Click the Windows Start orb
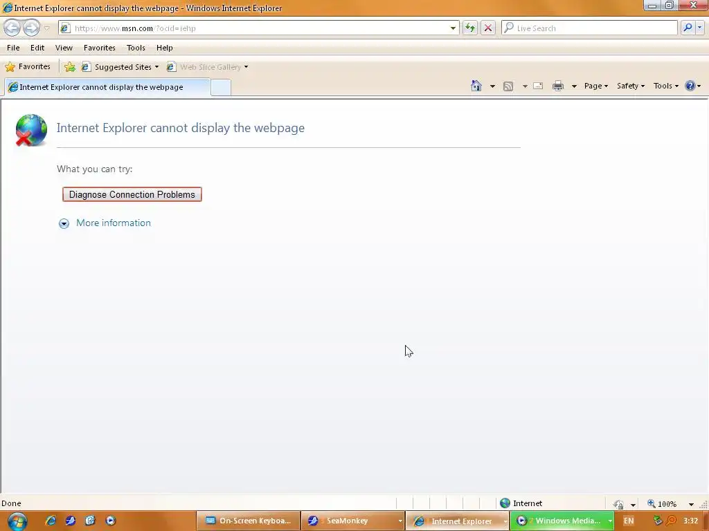The width and height of the screenshot is (709, 531). point(17,521)
